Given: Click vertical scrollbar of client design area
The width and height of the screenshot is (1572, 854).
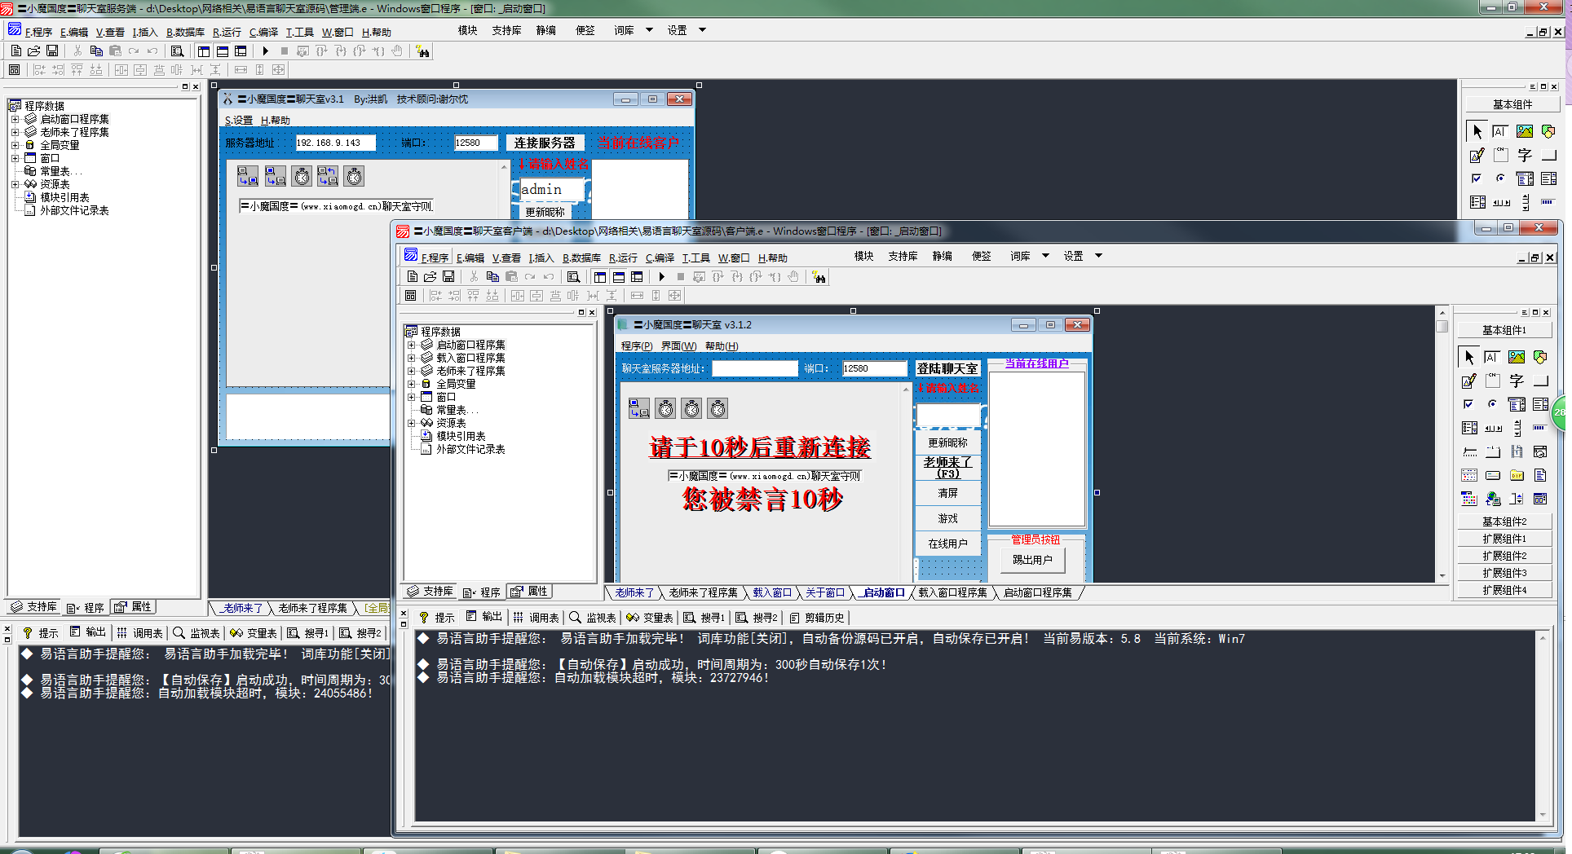Looking at the screenshot, I should [x=1442, y=444].
